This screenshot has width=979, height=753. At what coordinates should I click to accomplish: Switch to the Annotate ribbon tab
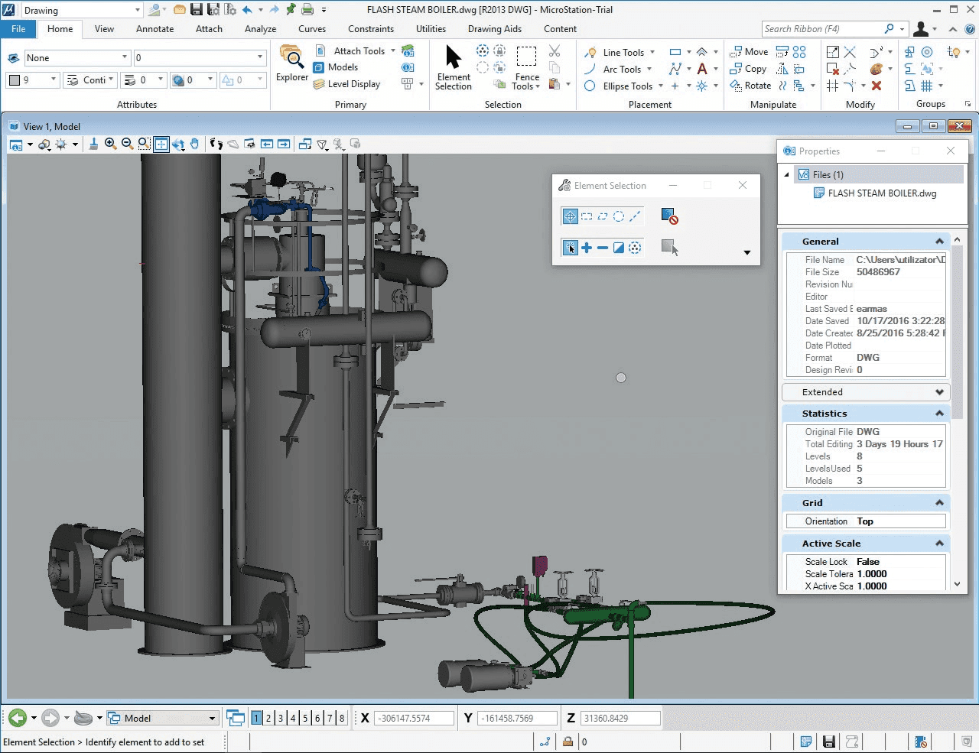coord(154,29)
